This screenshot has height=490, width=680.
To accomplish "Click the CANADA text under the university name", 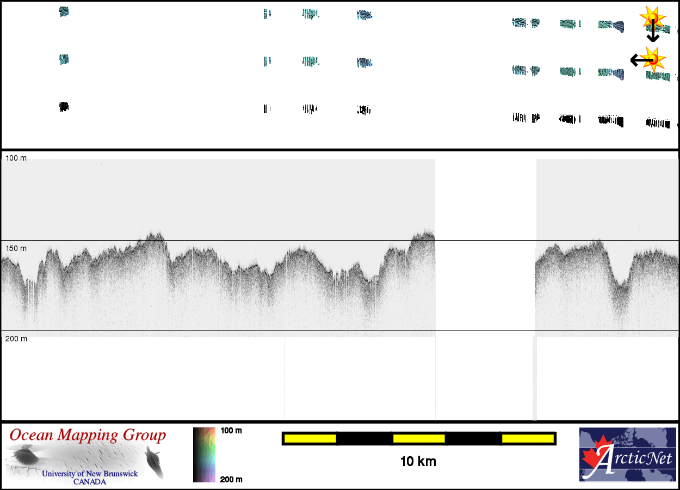I will tap(90, 482).
